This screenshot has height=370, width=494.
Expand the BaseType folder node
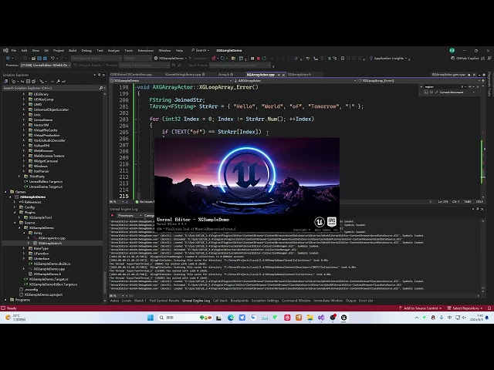24,248
